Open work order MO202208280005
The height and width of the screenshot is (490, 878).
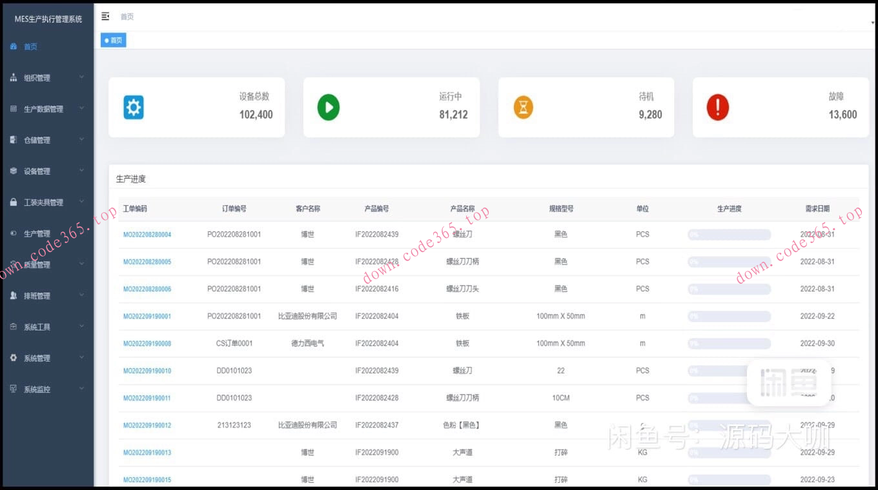[x=147, y=262]
